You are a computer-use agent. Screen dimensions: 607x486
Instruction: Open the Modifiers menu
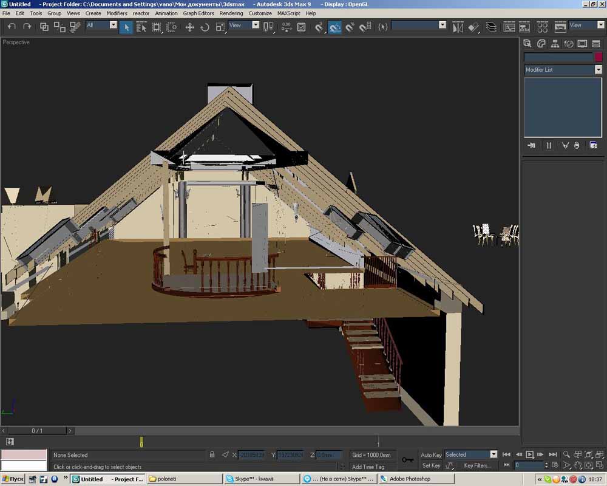coord(117,13)
